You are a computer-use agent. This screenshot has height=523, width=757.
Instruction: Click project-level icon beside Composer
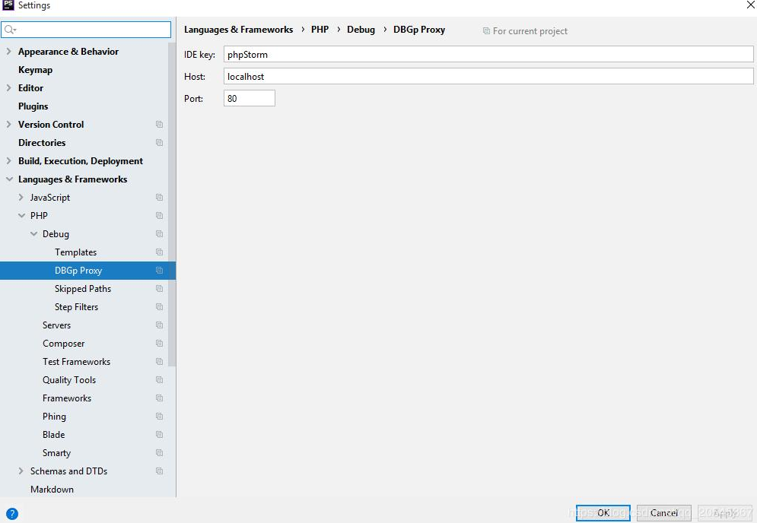159,344
